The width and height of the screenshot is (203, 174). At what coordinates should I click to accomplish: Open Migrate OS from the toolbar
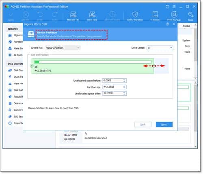pyautogui.click(x=73, y=14)
